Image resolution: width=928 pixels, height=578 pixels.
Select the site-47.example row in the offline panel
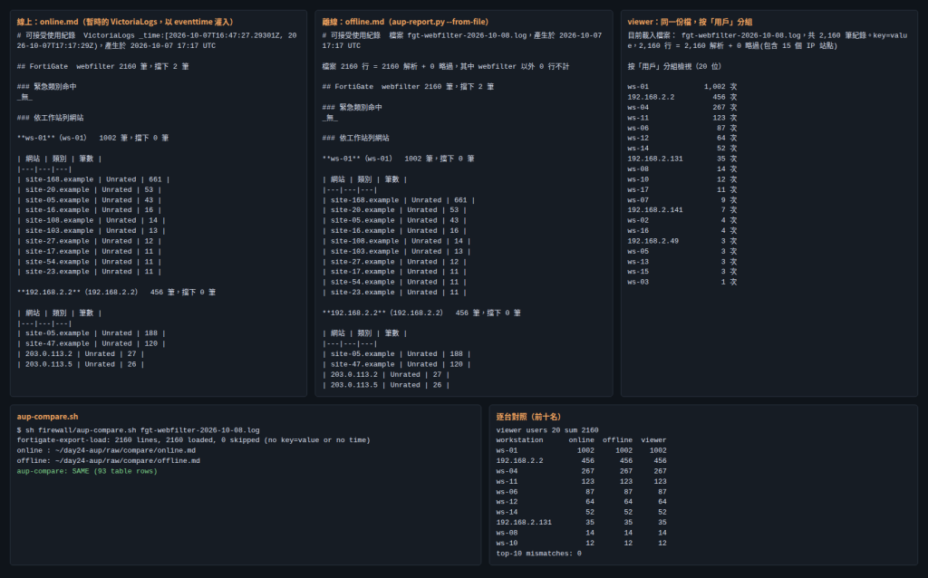point(397,364)
